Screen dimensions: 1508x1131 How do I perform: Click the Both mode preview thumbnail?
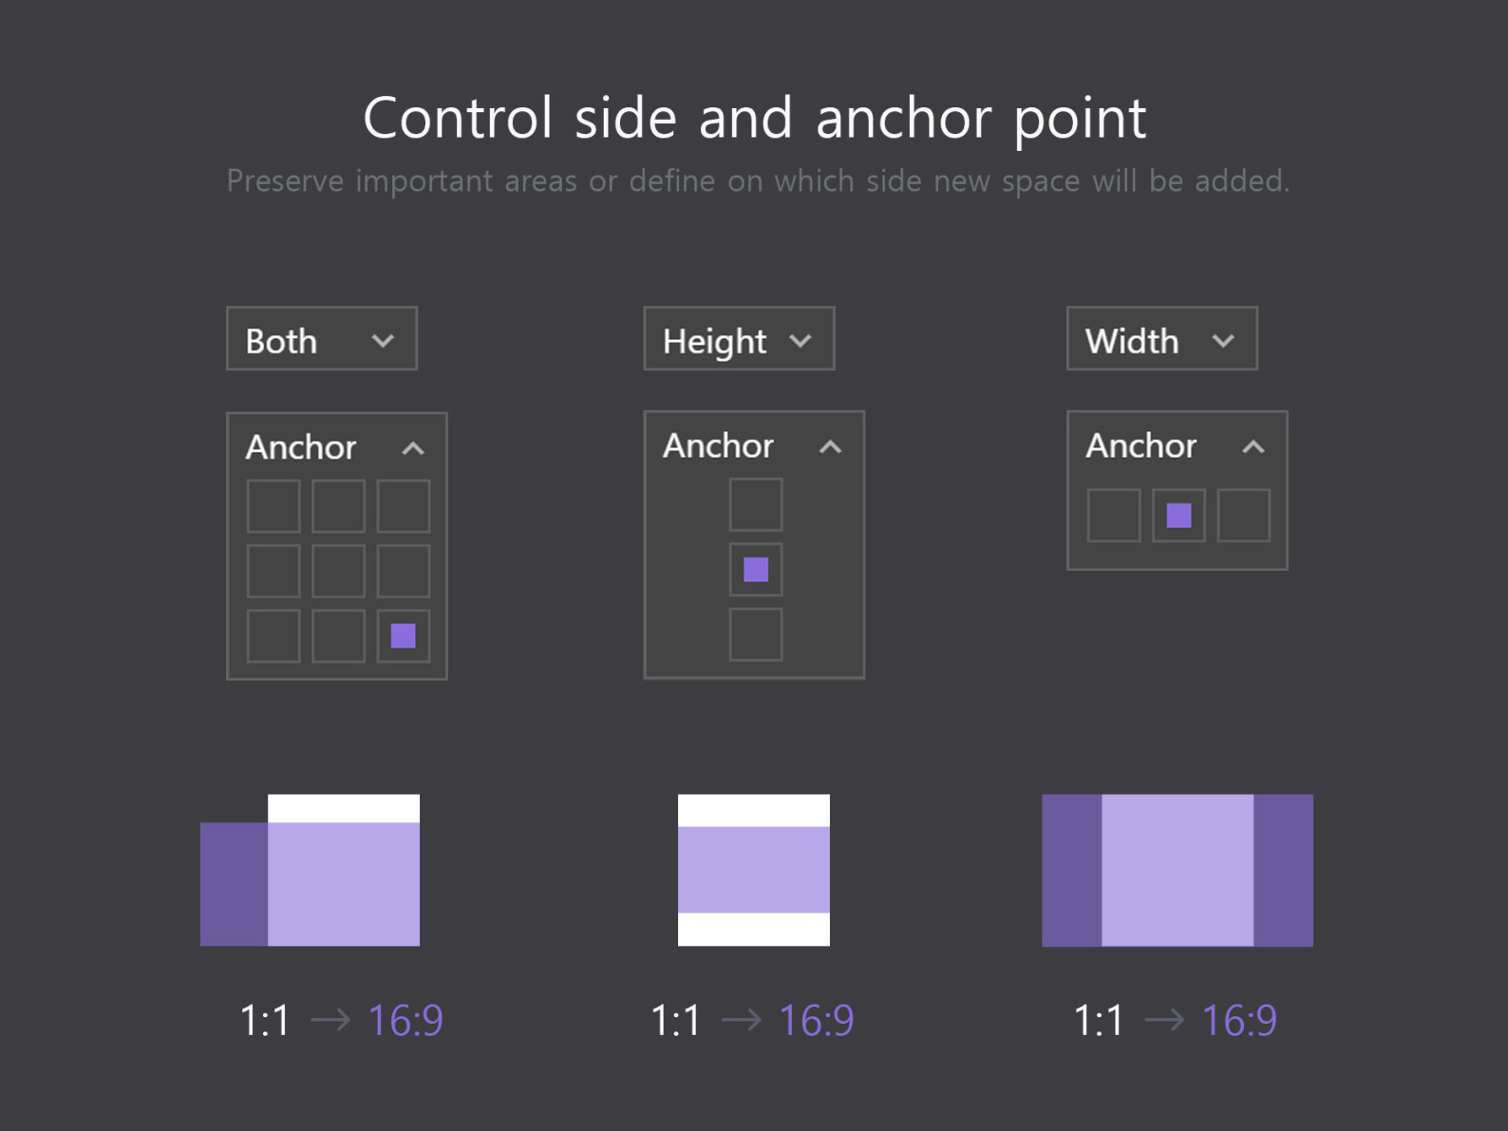(x=311, y=870)
